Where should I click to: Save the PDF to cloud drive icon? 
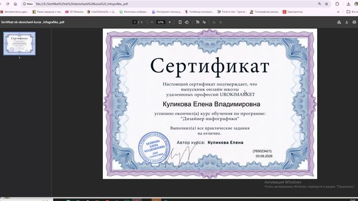339,22
